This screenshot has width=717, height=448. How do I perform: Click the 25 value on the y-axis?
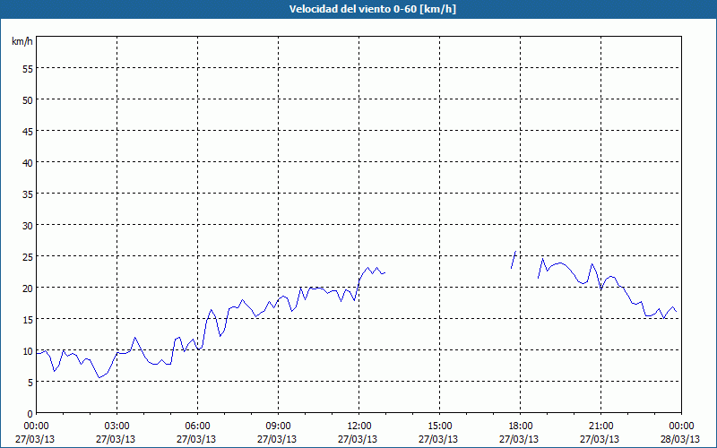[x=28, y=257]
